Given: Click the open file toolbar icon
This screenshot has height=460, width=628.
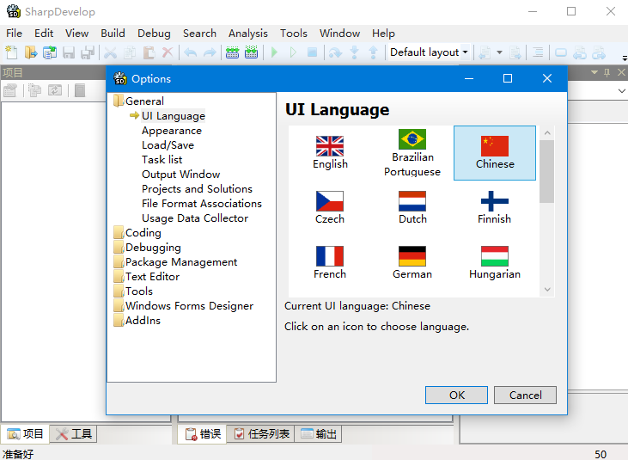Looking at the screenshot, I should 31,52.
